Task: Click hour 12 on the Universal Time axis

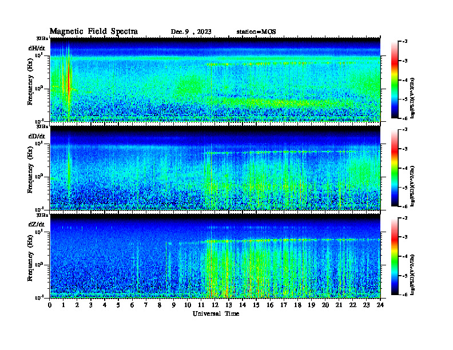Action: [x=215, y=305]
